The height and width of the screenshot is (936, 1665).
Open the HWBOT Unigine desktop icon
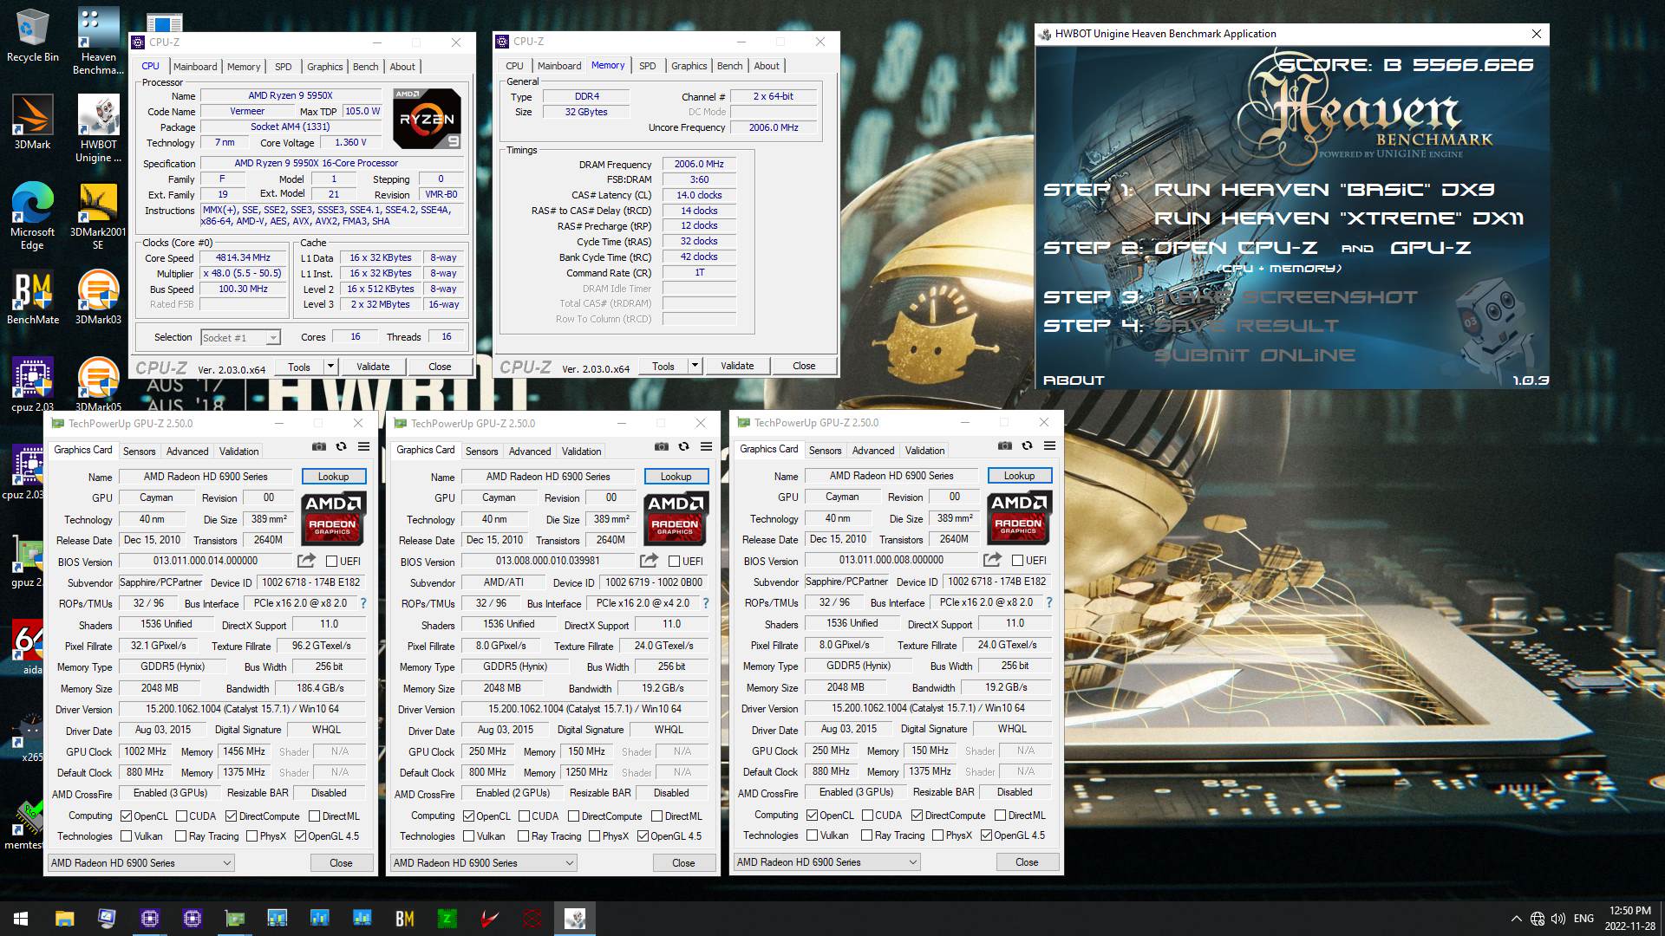click(98, 128)
